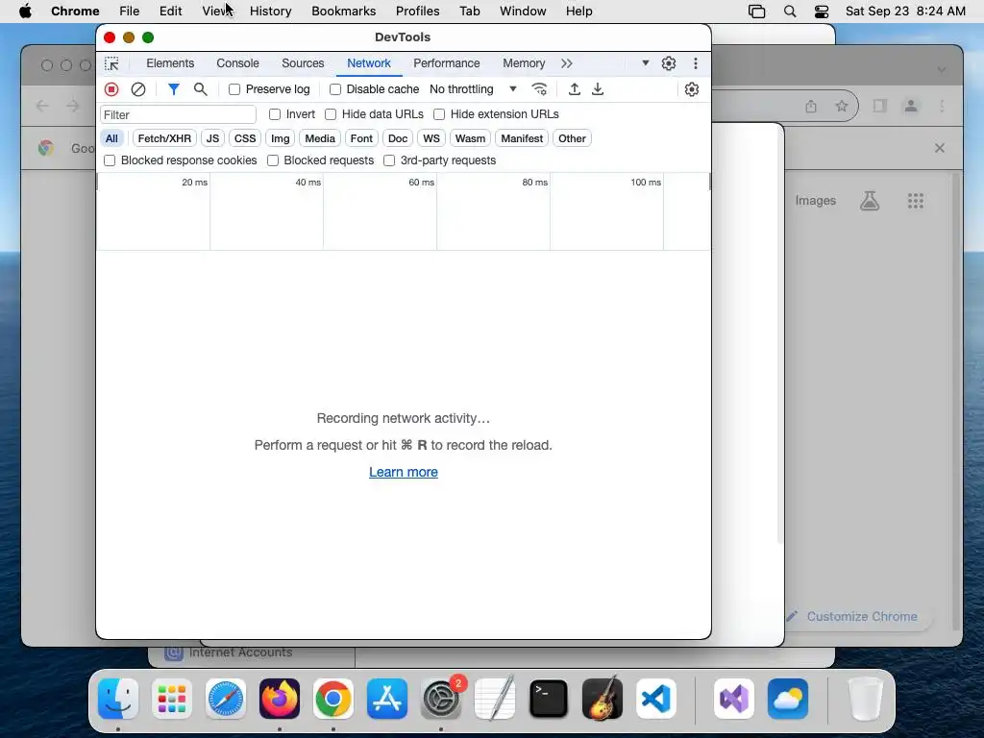Clear the network log icon
The width and height of the screenshot is (984, 738).
[x=138, y=89]
